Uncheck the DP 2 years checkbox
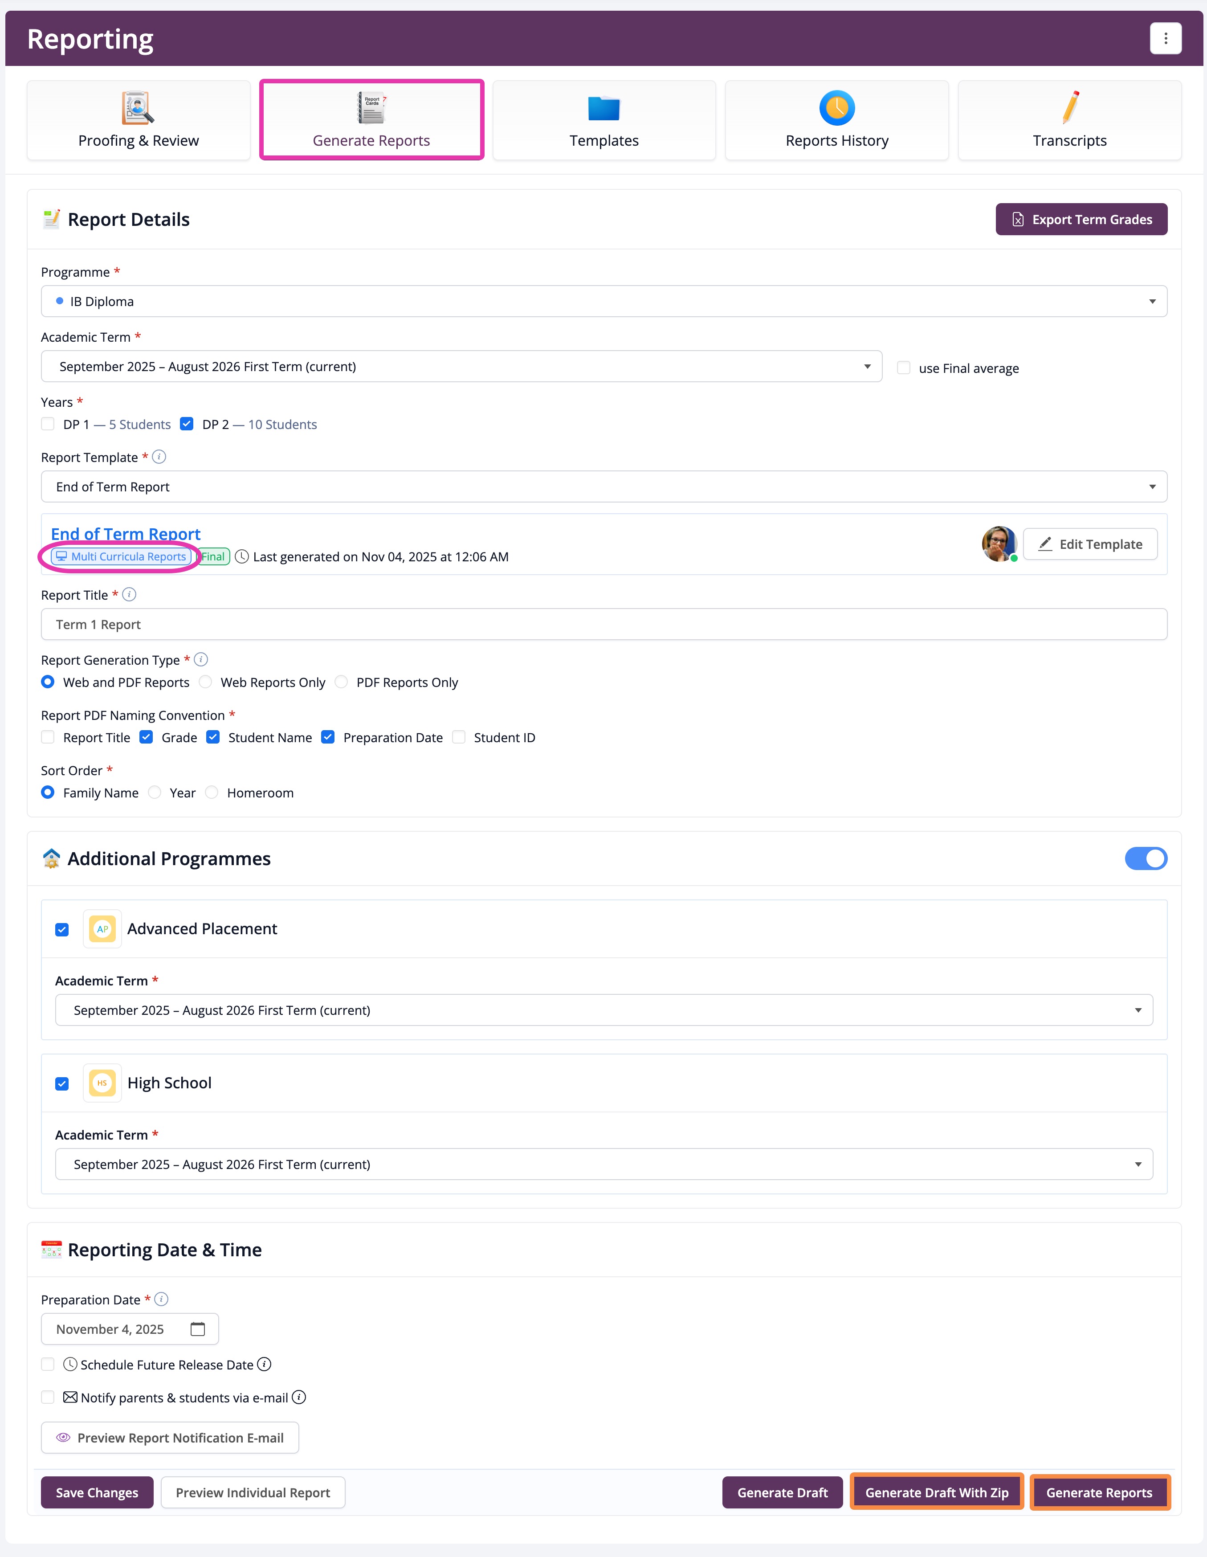 186,424
